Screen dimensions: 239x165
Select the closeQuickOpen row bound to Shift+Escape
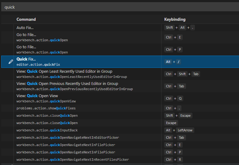click(x=47, y=116)
